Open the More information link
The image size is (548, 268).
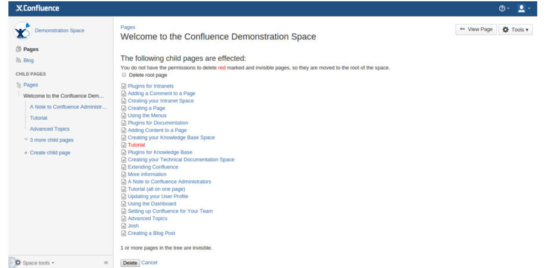pyautogui.click(x=147, y=174)
